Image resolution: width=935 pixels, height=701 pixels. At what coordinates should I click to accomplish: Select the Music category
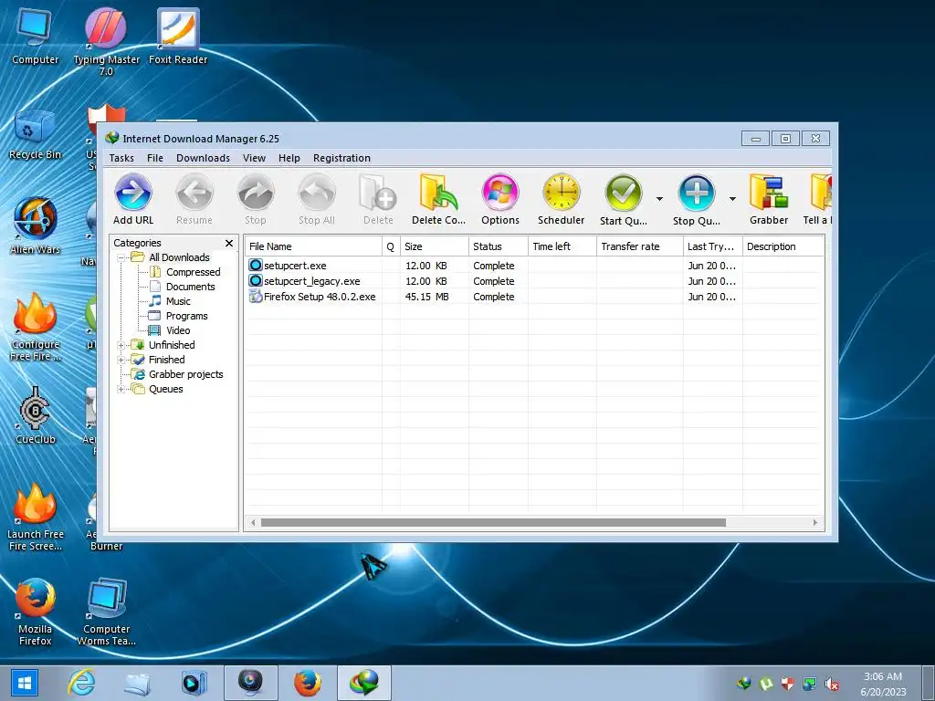178,301
